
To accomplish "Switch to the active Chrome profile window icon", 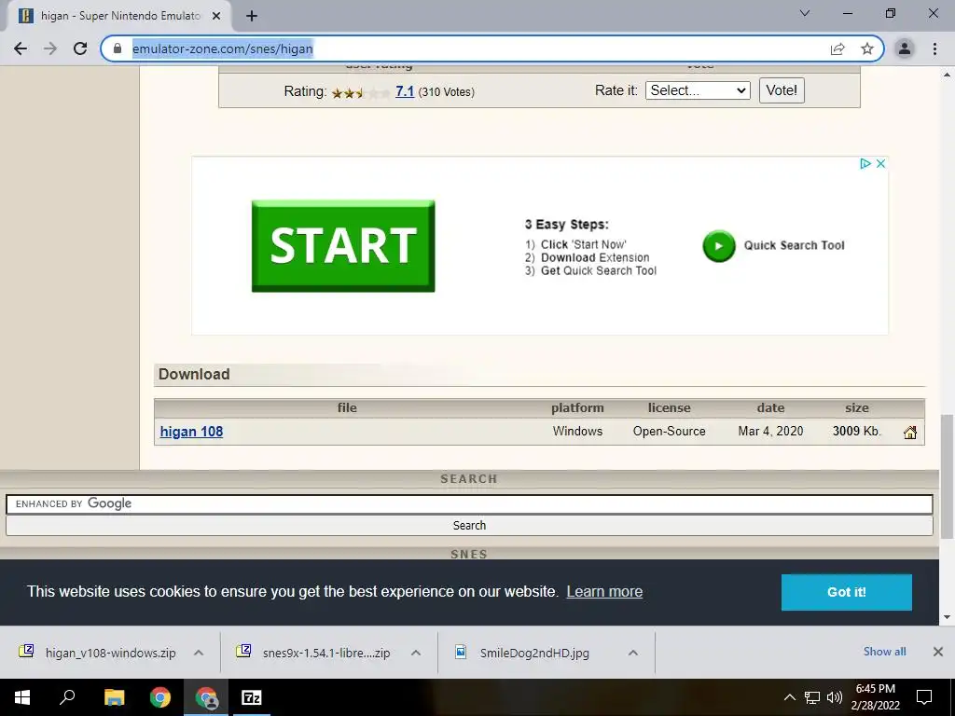I will 206,697.
